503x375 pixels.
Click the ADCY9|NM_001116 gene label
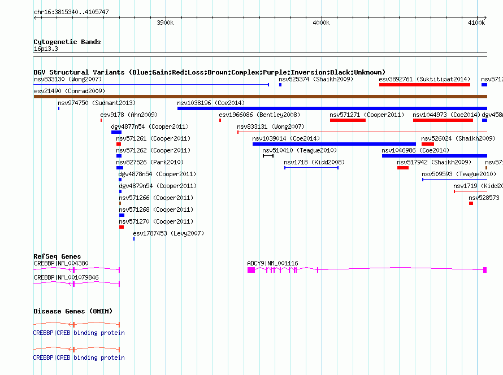[x=272, y=263]
